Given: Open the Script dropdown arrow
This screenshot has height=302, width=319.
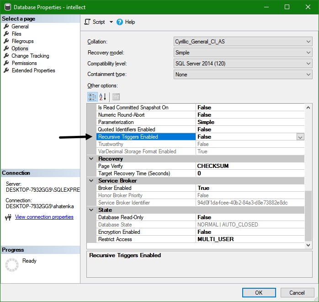Looking at the screenshot, I should click(x=111, y=22).
